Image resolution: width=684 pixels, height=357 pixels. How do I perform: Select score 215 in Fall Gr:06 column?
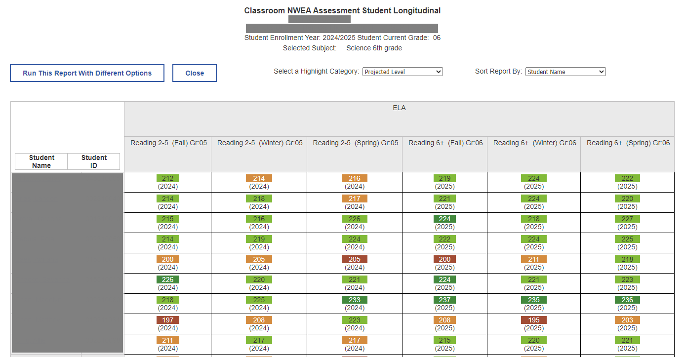[445, 340]
